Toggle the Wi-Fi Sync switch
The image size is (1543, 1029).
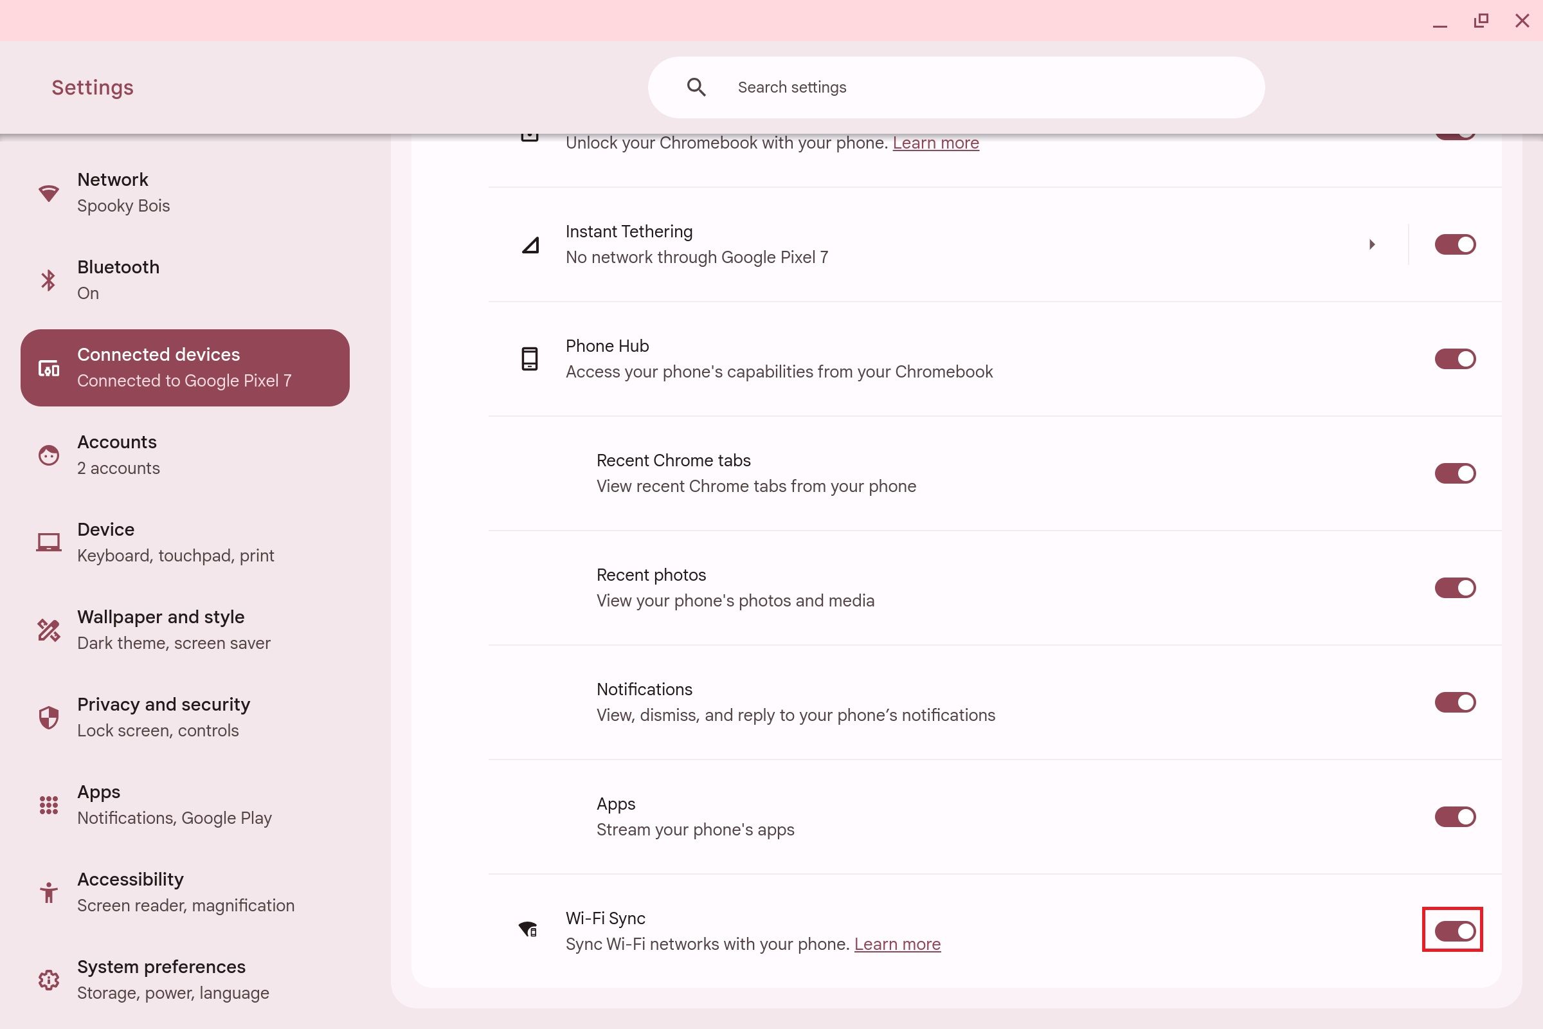[1452, 930]
